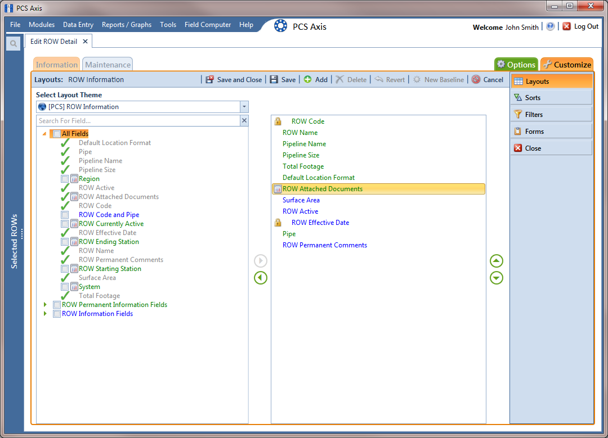The height and width of the screenshot is (438, 608).
Task: Check the ROW Code and Pipe checkbox
Action: point(65,215)
